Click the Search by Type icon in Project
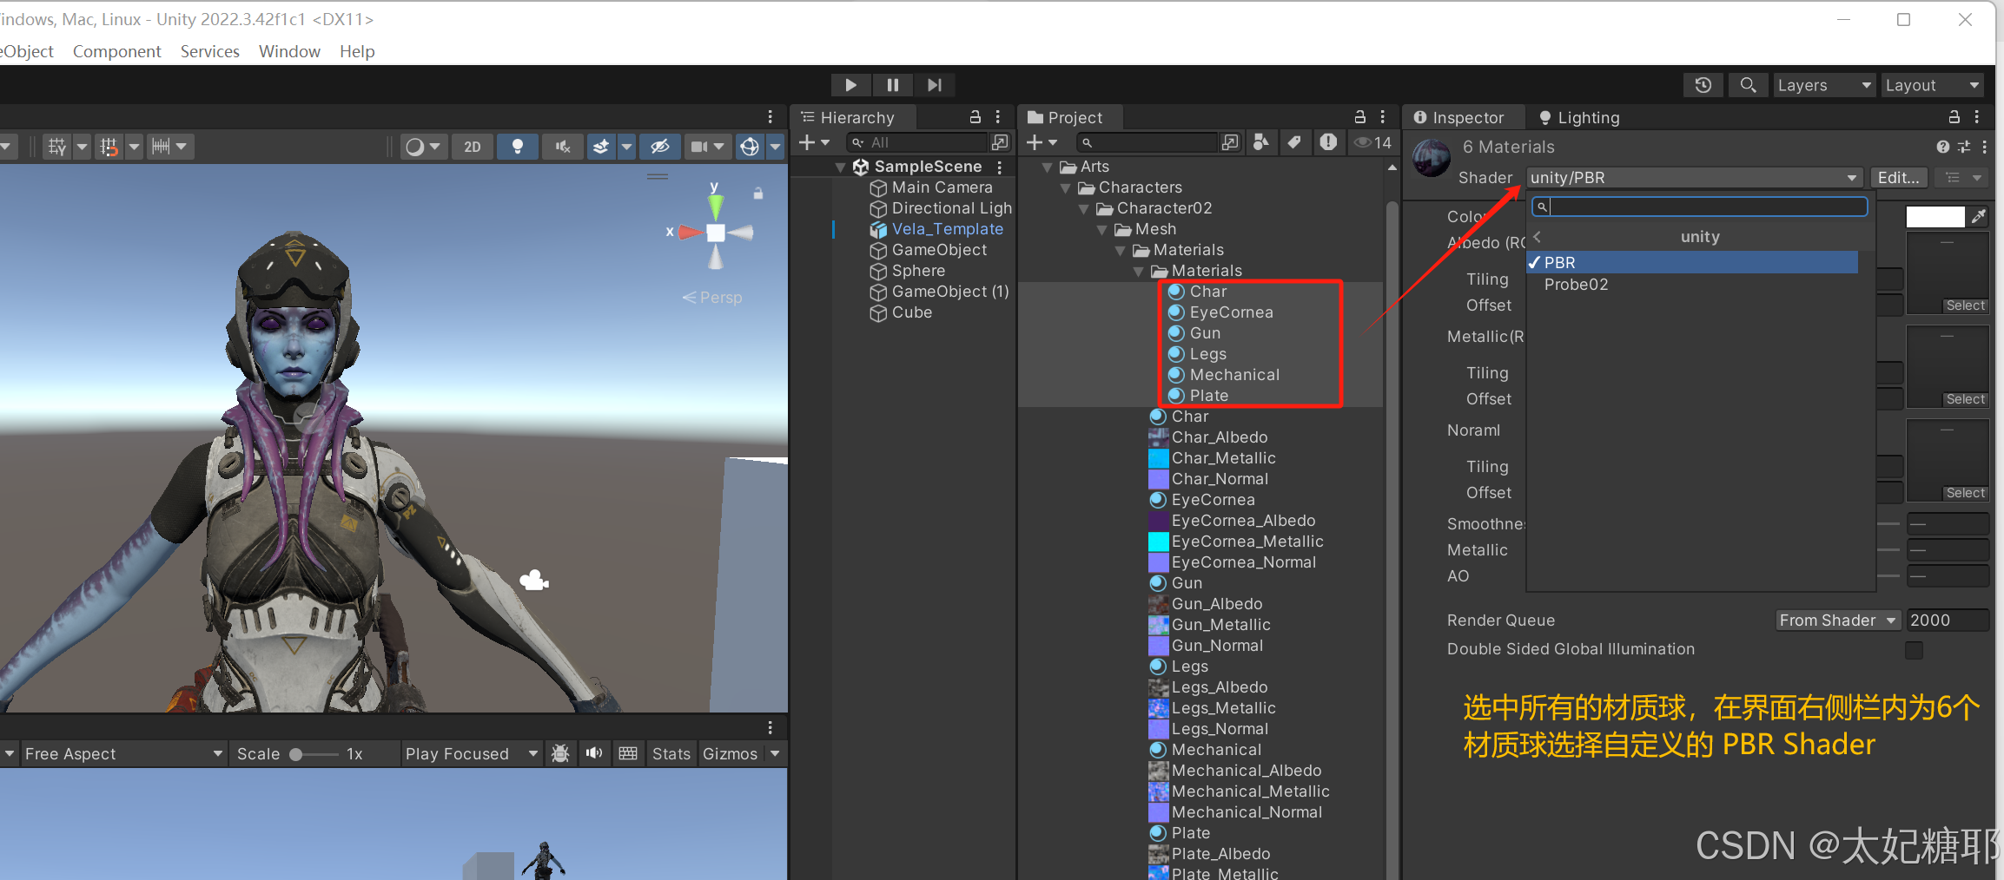This screenshot has width=2004, height=880. coord(1260,142)
